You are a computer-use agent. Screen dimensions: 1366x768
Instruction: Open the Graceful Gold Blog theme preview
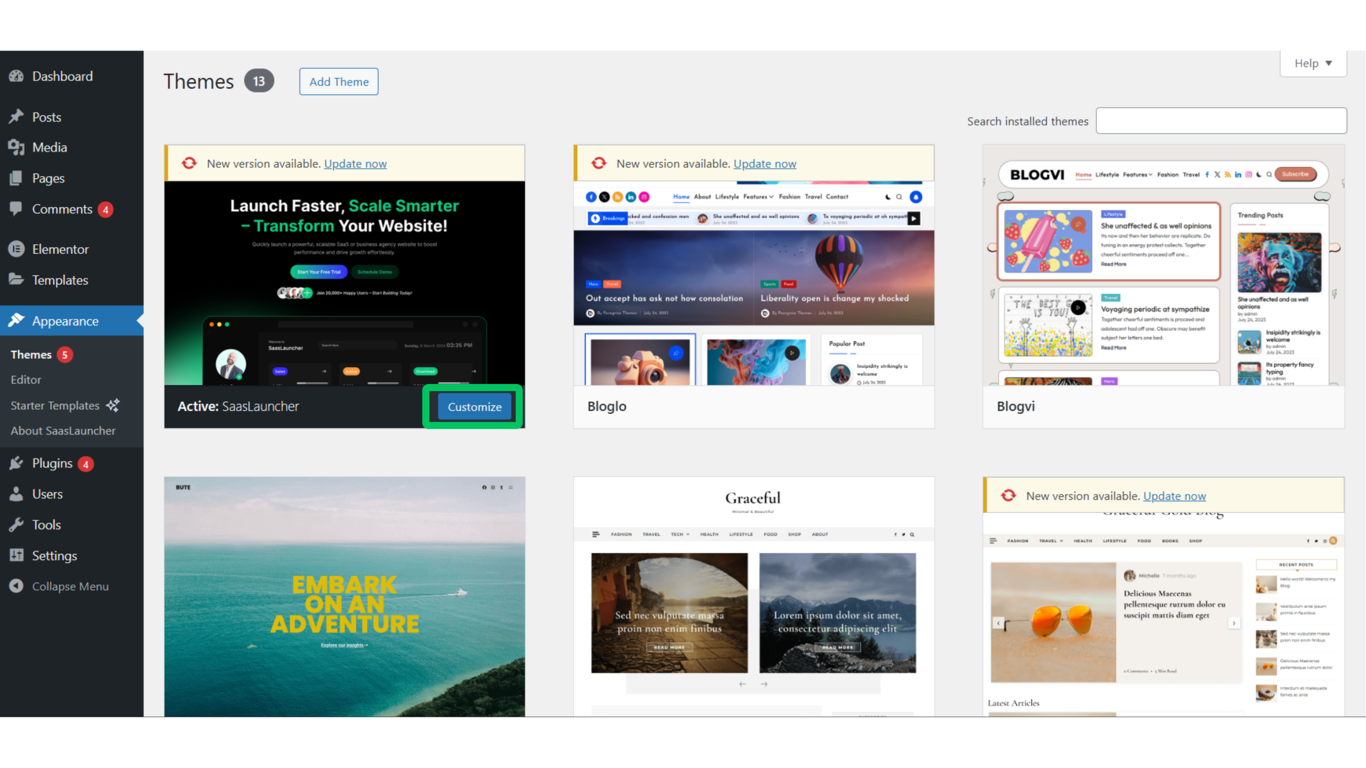tap(1164, 615)
